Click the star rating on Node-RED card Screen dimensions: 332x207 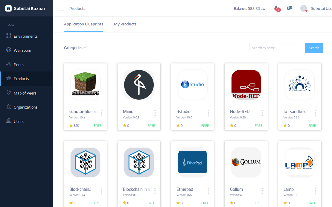(x=233, y=126)
